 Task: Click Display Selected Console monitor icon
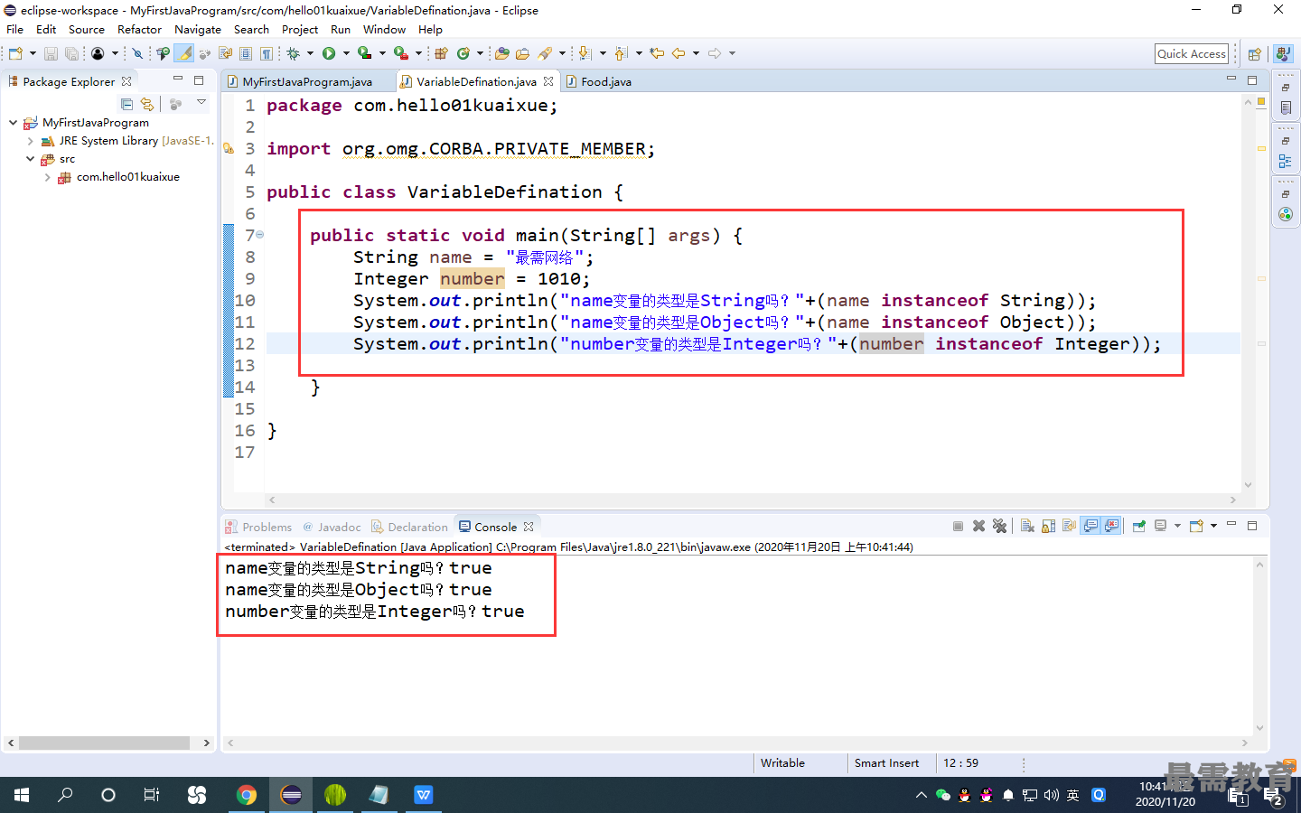(1160, 526)
